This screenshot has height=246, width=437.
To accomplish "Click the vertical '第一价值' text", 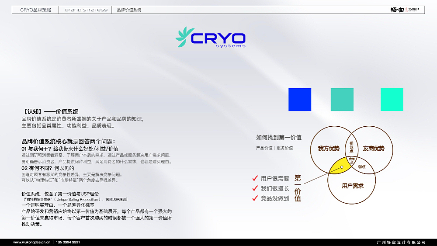I will click(298, 188).
